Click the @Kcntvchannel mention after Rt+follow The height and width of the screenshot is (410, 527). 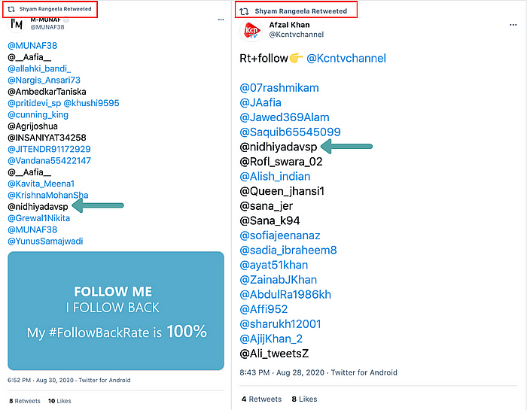(346, 59)
